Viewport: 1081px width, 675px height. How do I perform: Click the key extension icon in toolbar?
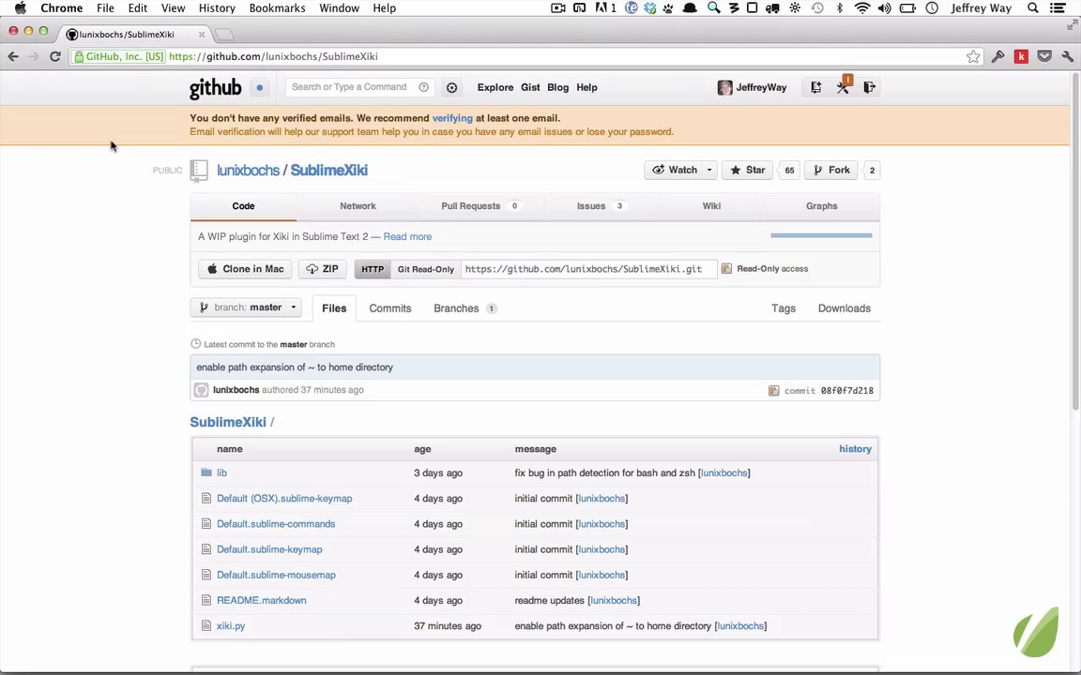pos(997,56)
